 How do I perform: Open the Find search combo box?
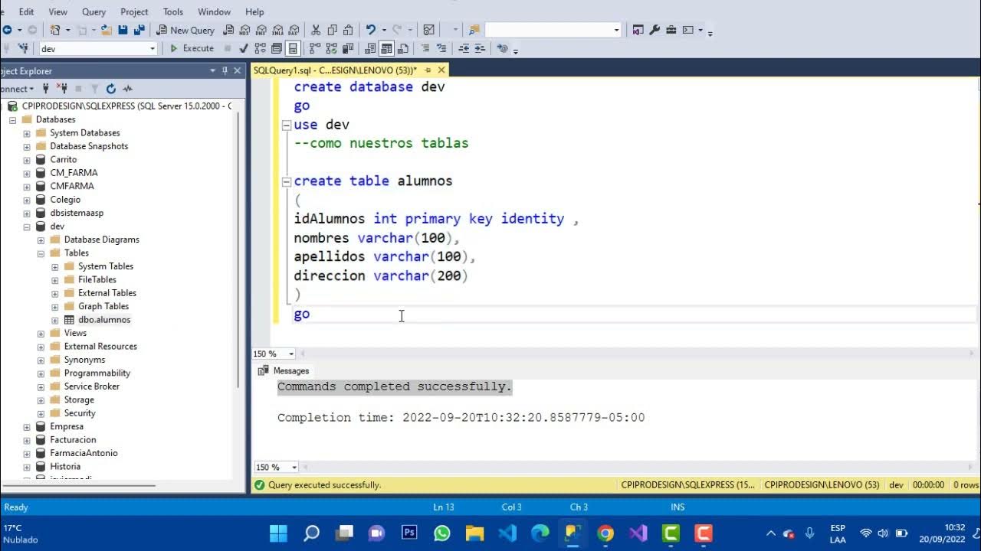click(x=553, y=30)
